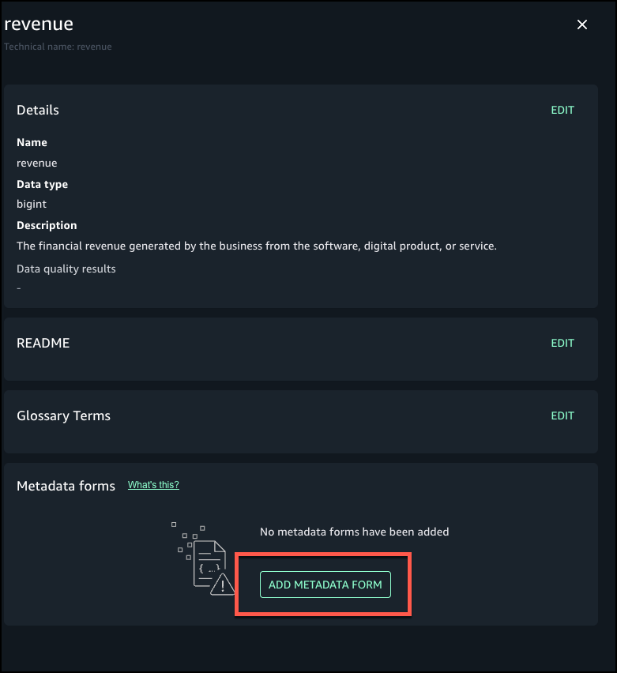The width and height of the screenshot is (617, 673).
Task: Click the Data type field label
Action: pyautogui.click(x=42, y=184)
